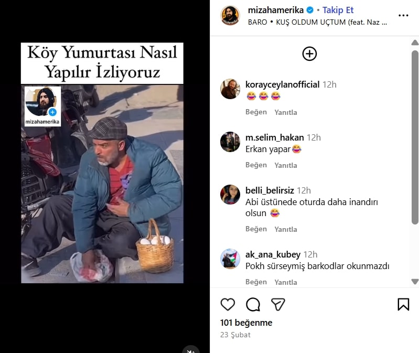
Task: Load more comments with the plus circle
Action: tap(309, 54)
